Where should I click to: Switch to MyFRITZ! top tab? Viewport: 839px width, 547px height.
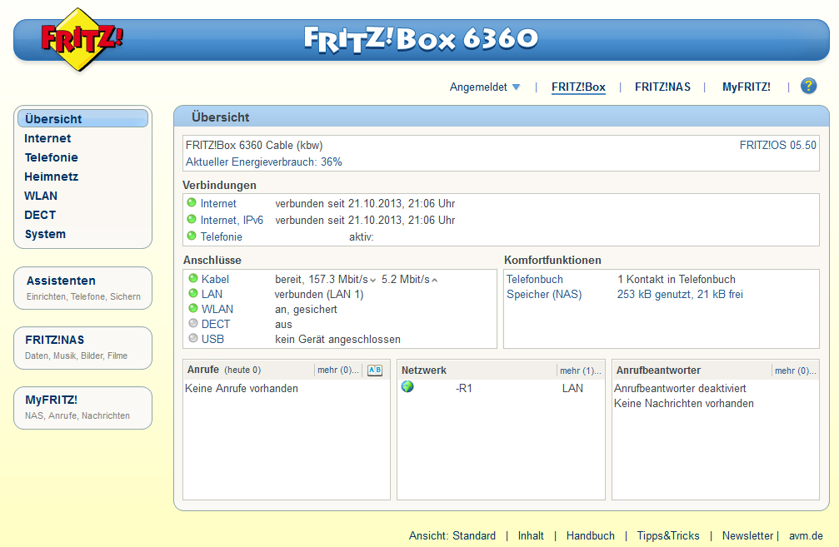tap(747, 87)
